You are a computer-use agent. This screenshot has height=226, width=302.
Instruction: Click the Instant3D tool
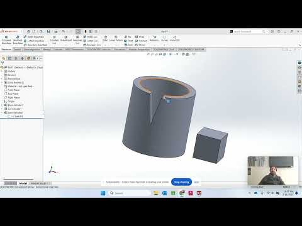pyautogui.click(x=174, y=38)
